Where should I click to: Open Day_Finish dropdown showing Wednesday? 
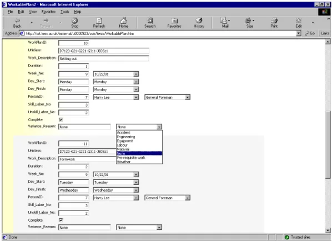(136, 190)
